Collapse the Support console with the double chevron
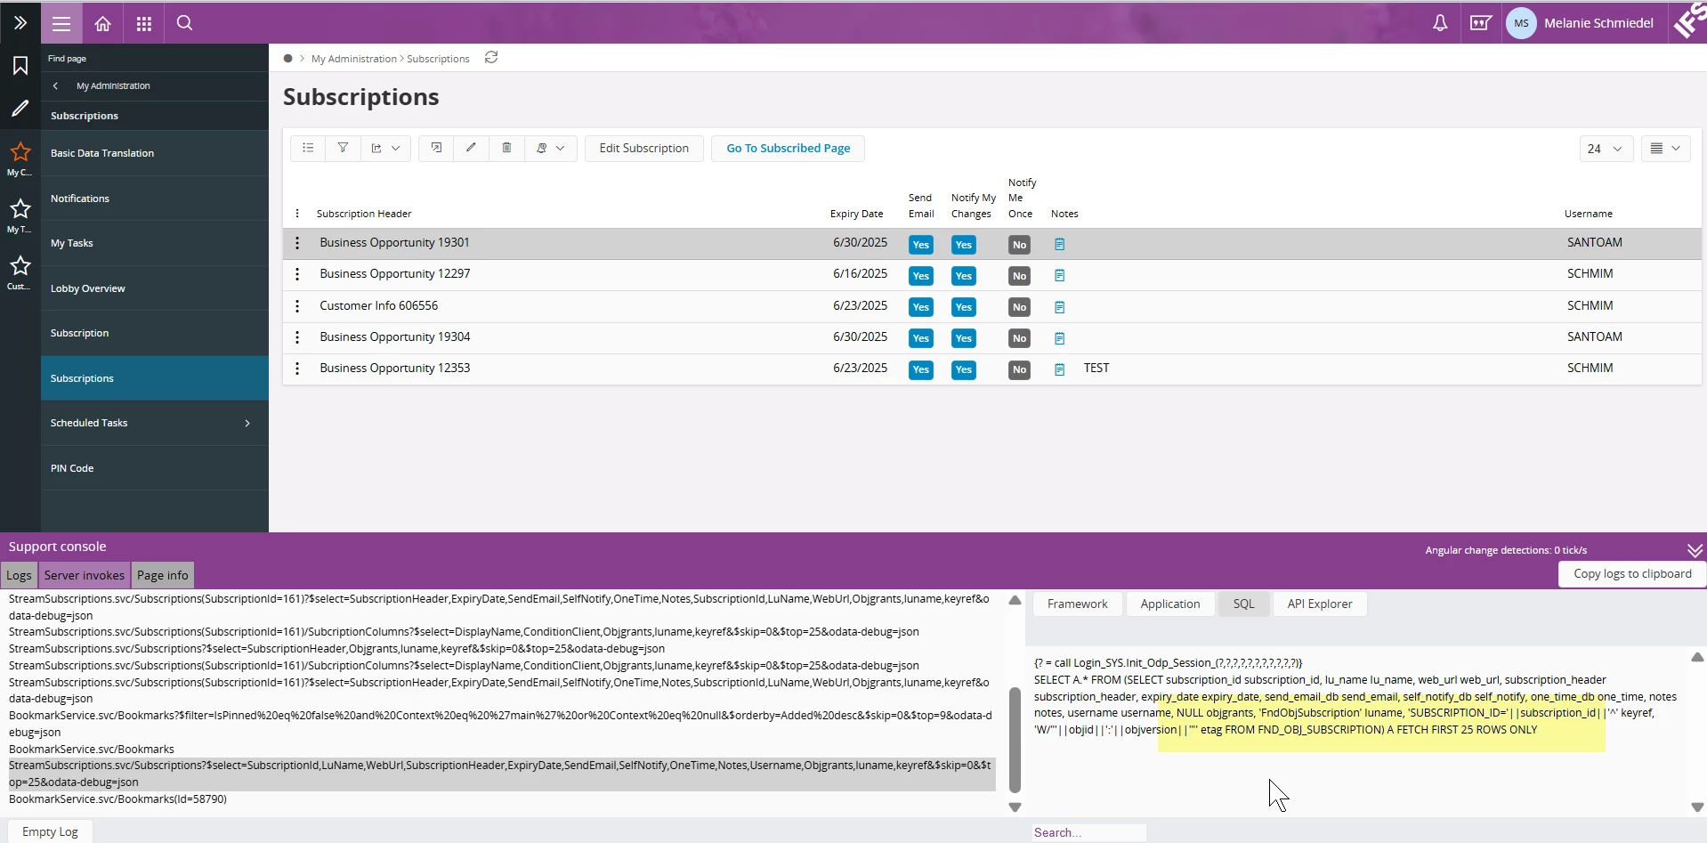Viewport: 1707px width, 843px height. pos(1695,550)
